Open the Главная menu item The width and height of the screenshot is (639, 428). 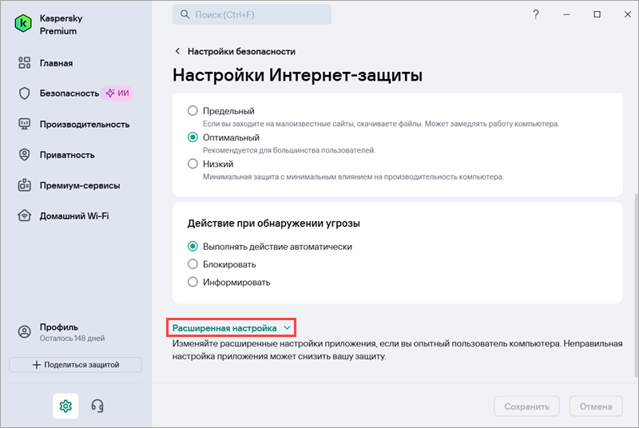[56, 63]
